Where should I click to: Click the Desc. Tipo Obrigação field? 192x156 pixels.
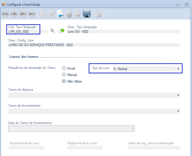pyautogui.click(x=124, y=32)
